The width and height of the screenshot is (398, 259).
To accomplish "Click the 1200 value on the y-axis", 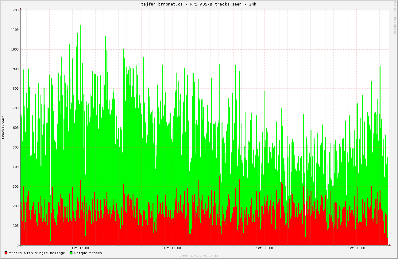I will (x=15, y=10).
